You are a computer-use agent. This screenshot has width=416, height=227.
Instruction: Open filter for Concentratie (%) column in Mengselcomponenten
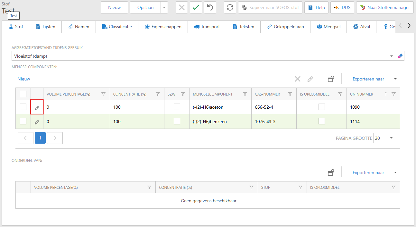pyautogui.click(x=158, y=94)
